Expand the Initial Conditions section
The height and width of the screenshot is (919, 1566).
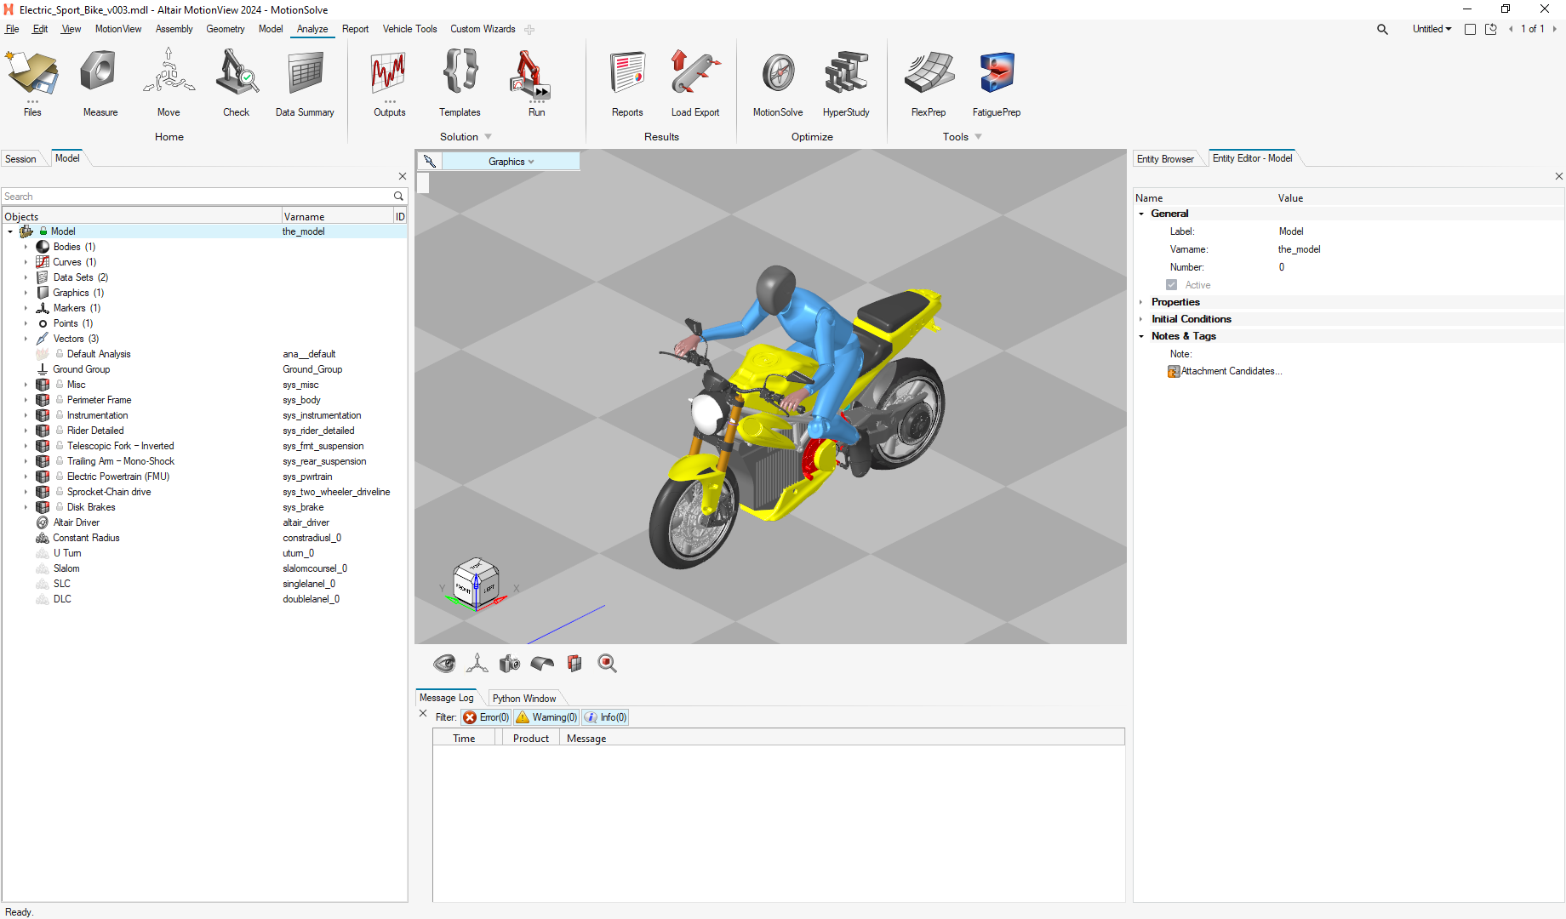(1141, 319)
